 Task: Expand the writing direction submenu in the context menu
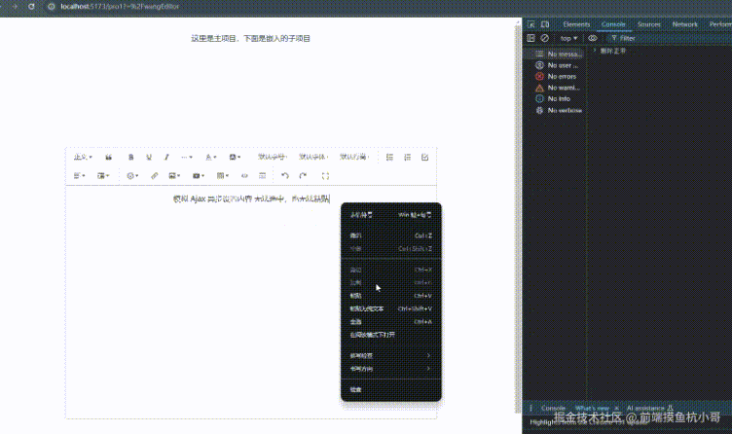[x=390, y=369]
